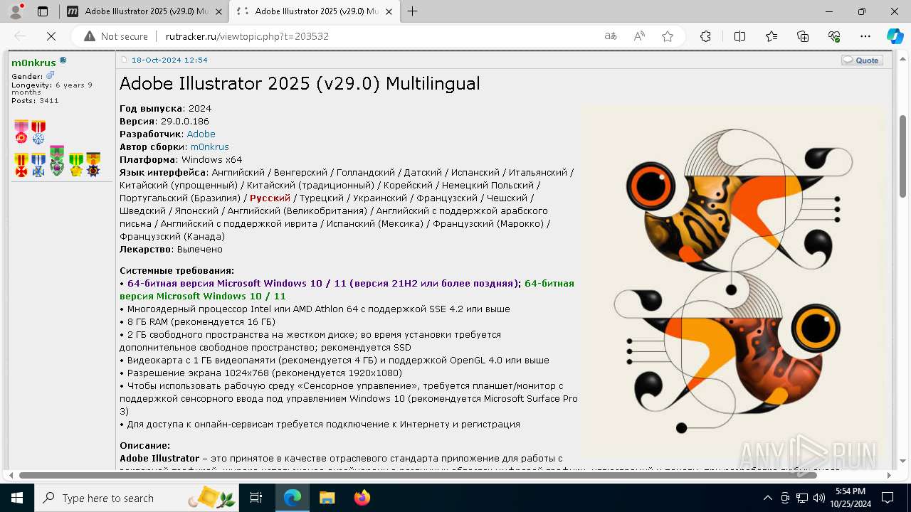Click the m0nkrus username link
The width and height of the screenshot is (911, 512).
(x=33, y=63)
